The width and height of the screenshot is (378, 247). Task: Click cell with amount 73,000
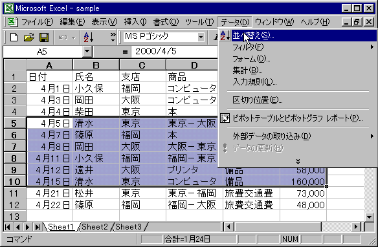pos(304,193)
